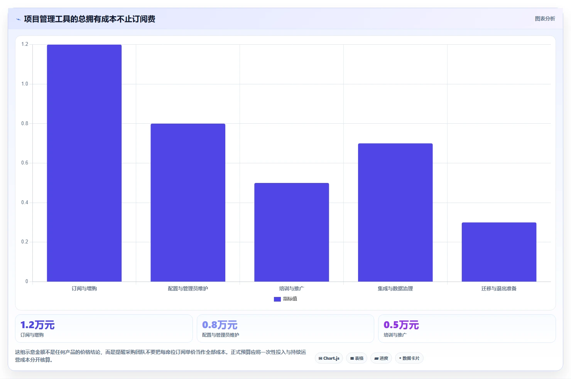This screenshot has width=571, height=379.
Task: Click the 指标值 legend label
Action: 290,299
